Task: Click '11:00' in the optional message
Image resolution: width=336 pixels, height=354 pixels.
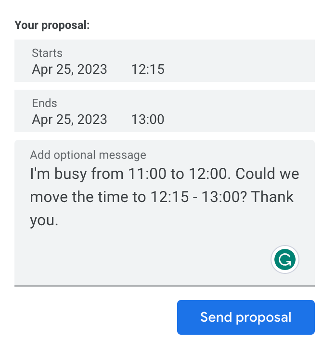Action: coord(147,173)
